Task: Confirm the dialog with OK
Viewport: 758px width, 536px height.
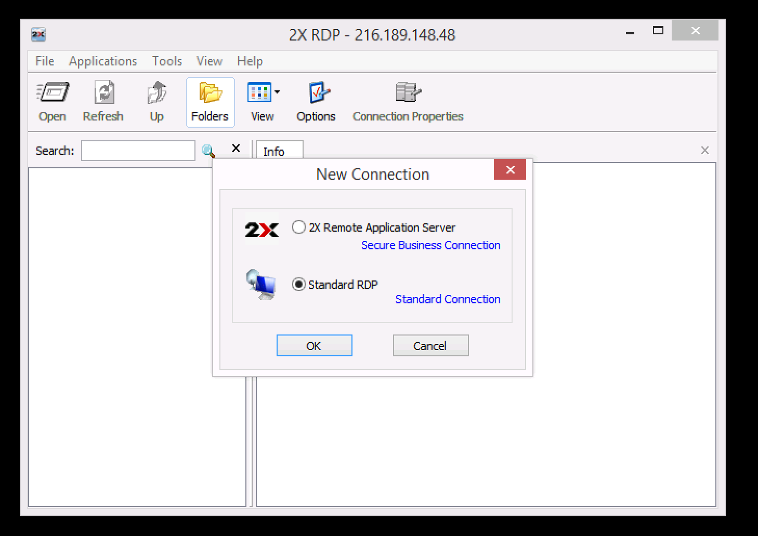Action: pos(314,345)
